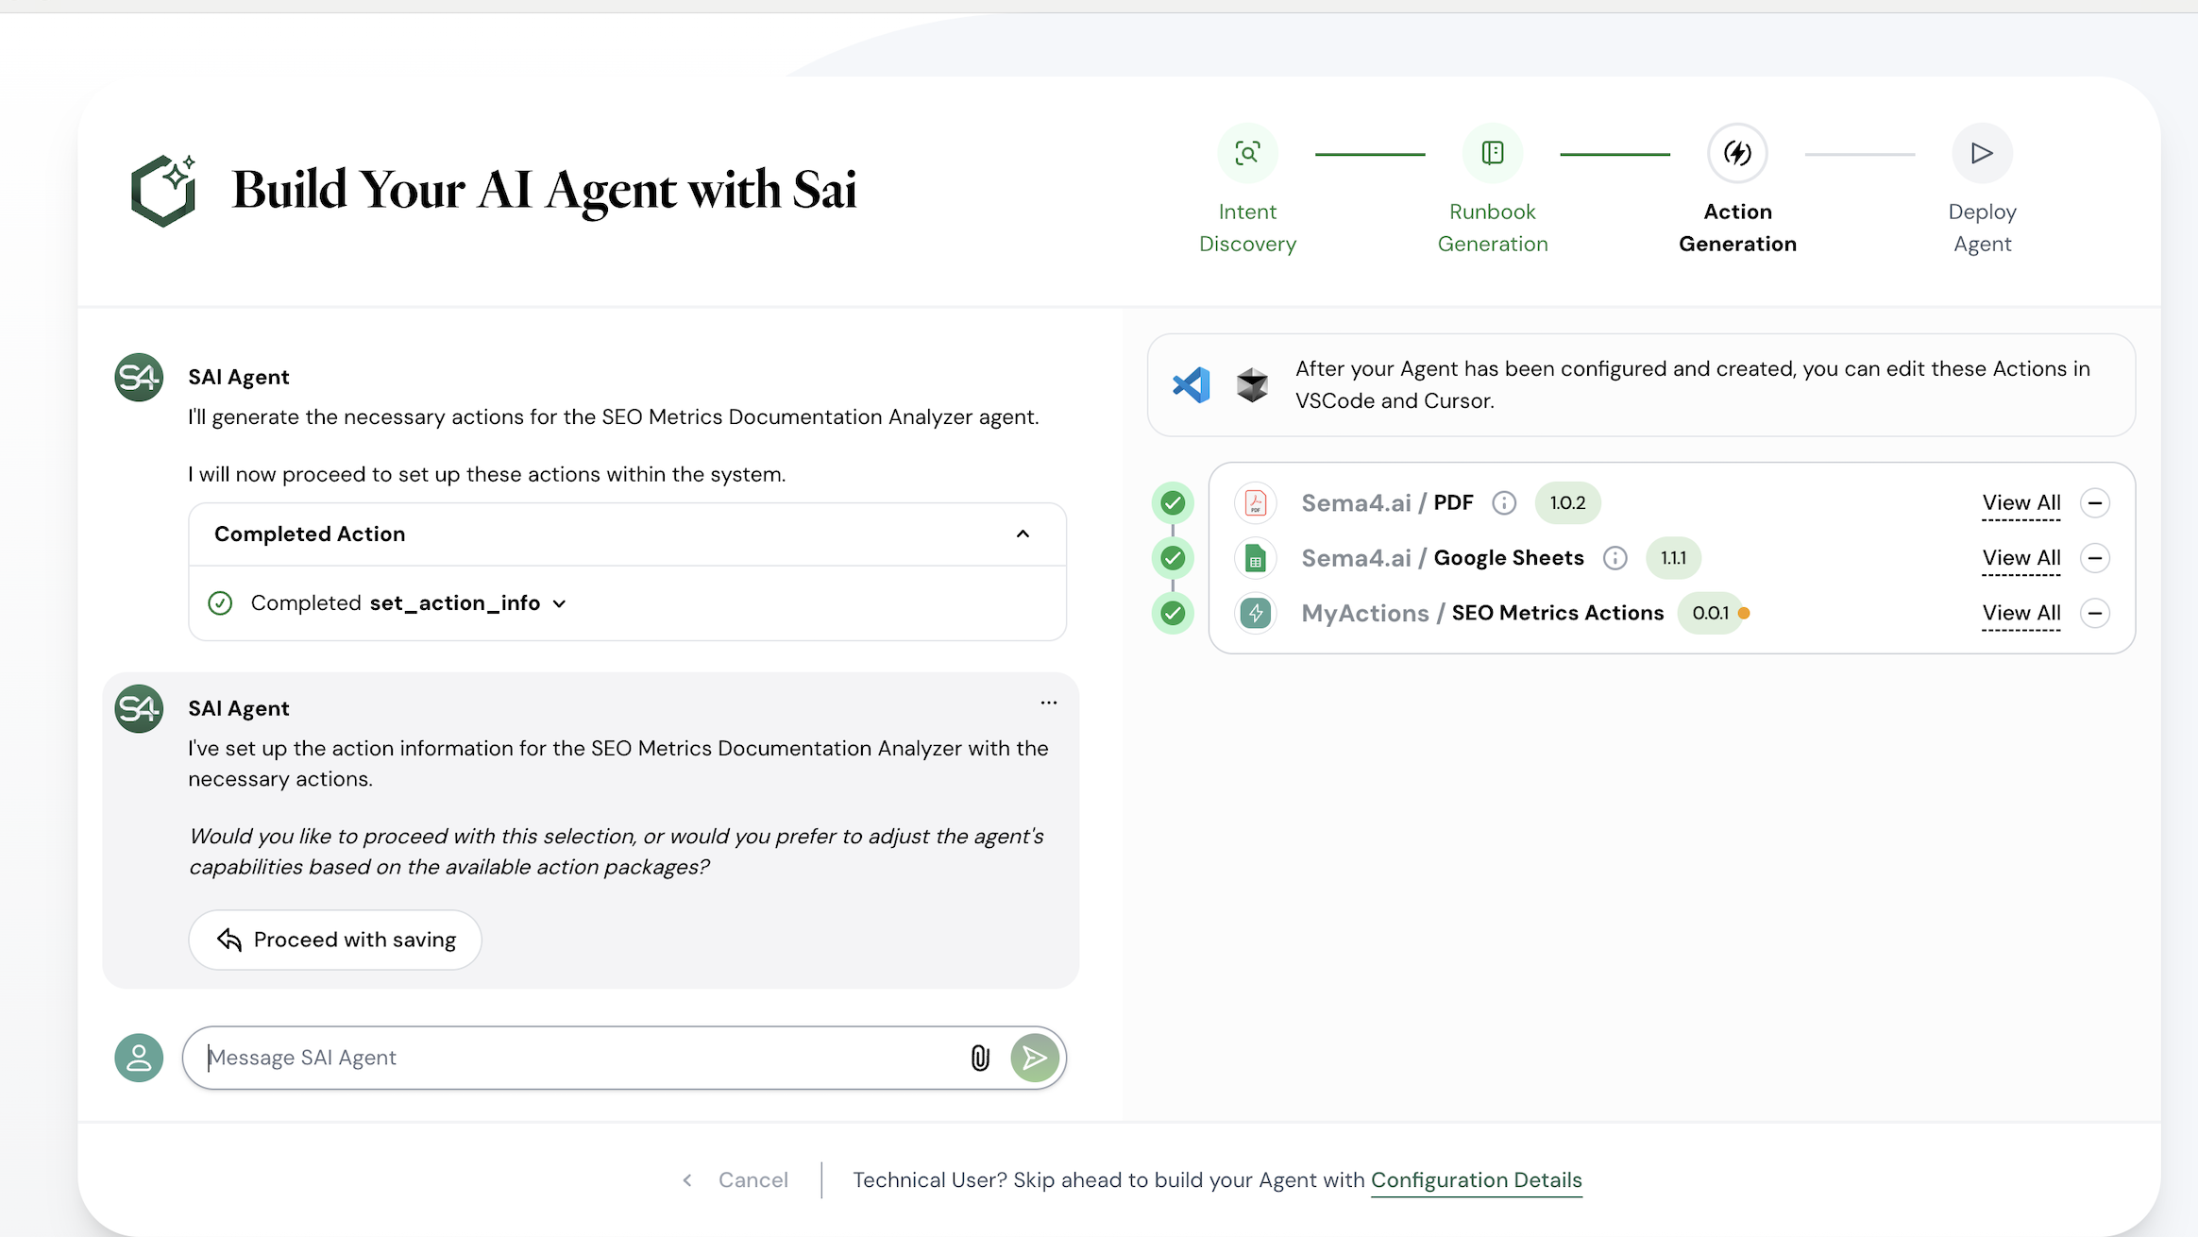This screenshot has height=1237, width=2198.
Task: Click the SEO Metrics Actions bolt icon
Action: [x=1256, y=614]
